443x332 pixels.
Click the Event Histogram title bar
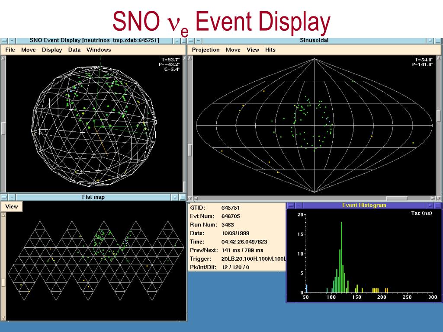pyautogui.click(x=364, y=205)
